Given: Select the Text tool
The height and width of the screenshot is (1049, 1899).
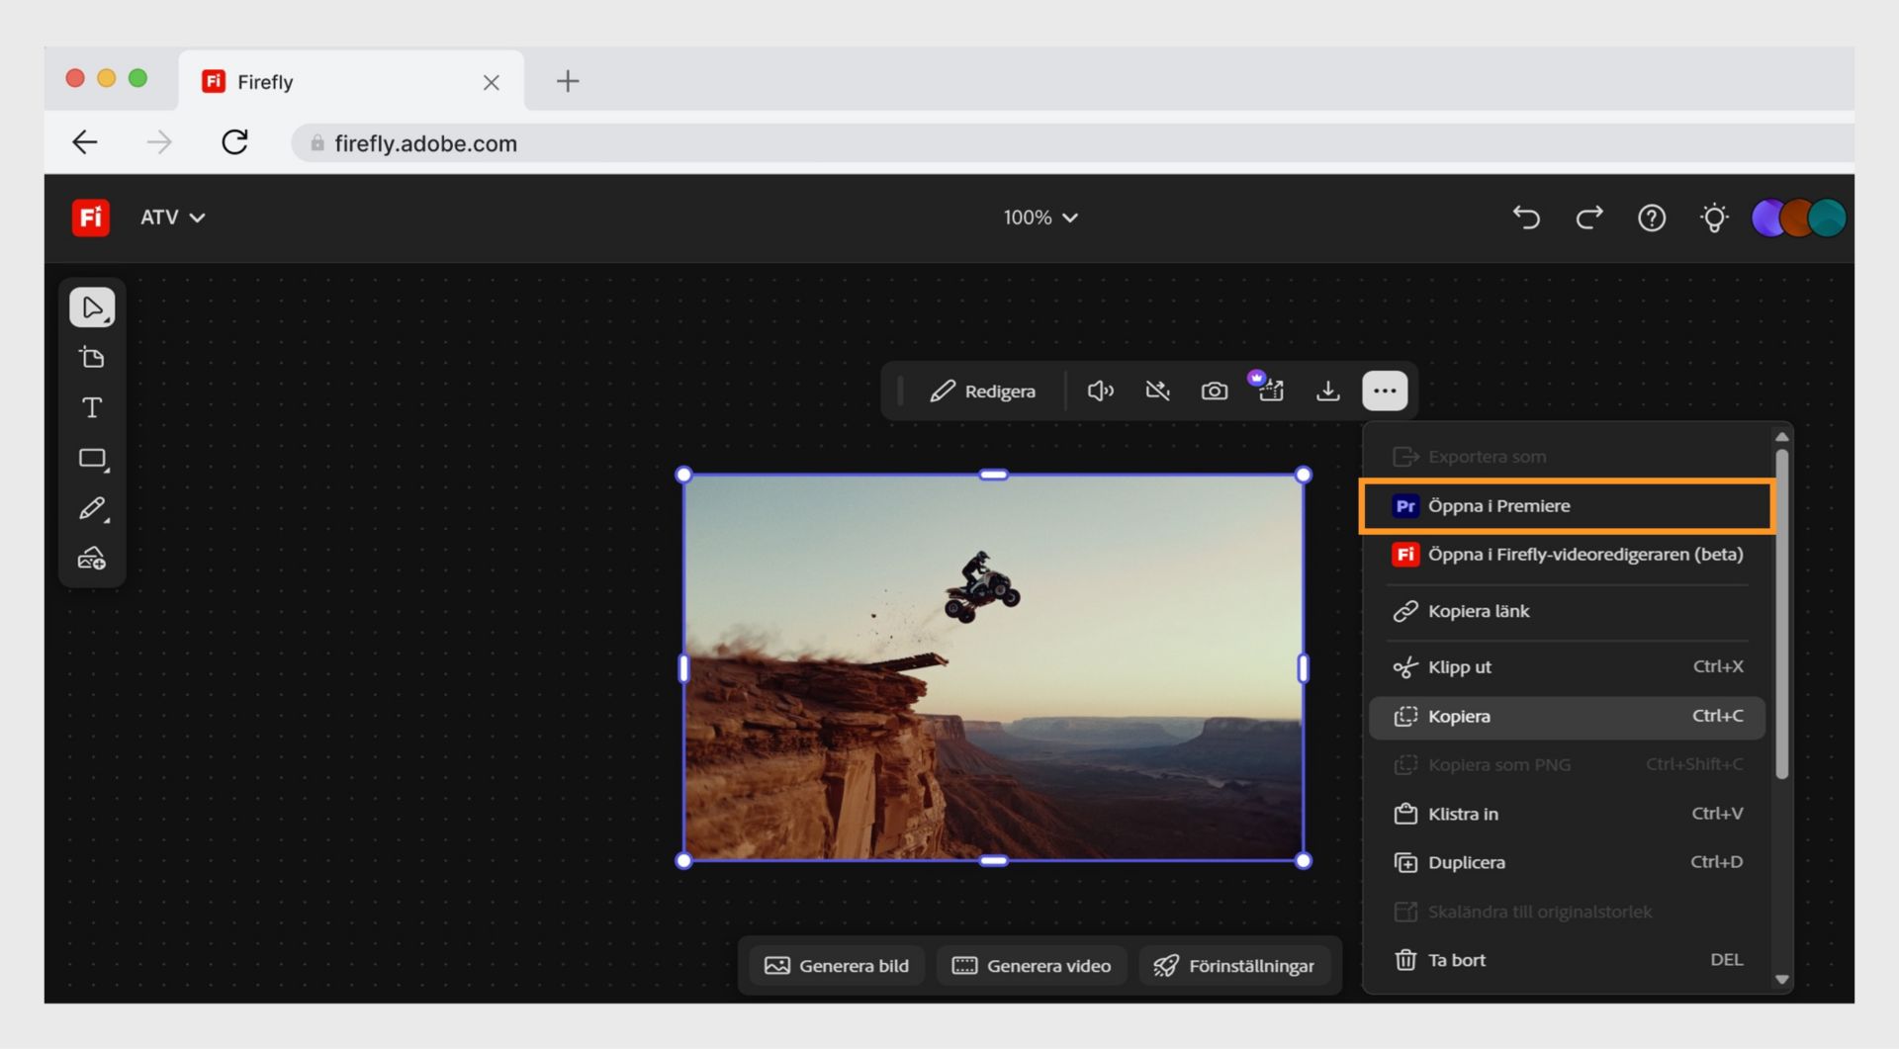Looking at the screenshot, I should point(92,406).
